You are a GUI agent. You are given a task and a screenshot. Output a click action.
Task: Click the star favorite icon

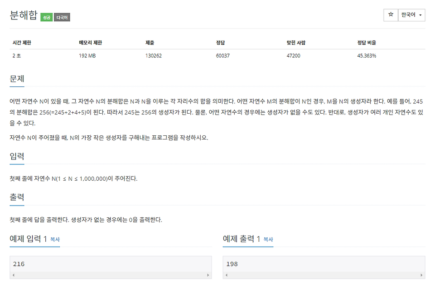pos(391,14)
